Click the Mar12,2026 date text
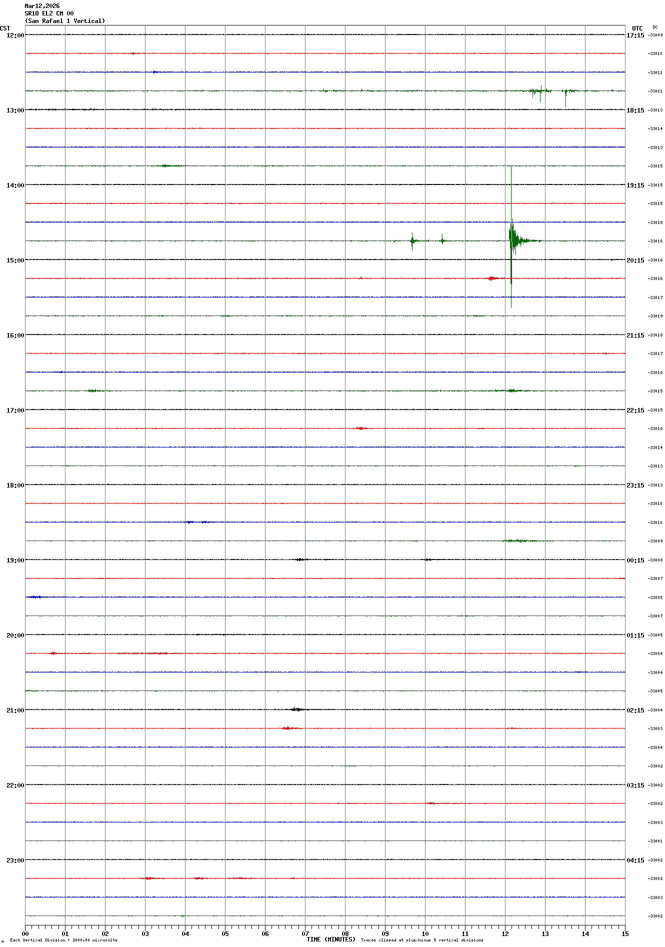 coord(42,6)
